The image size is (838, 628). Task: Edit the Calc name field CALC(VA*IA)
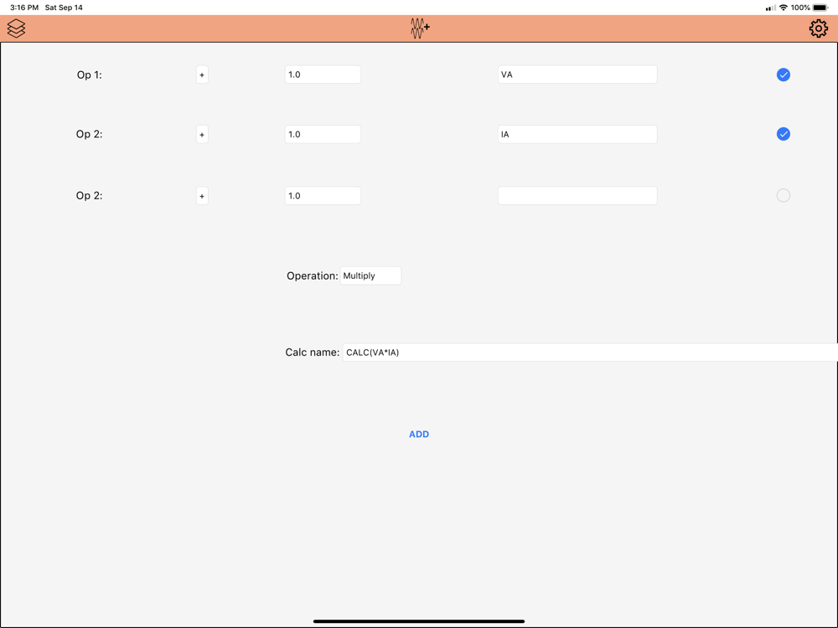tap(590, 353)
